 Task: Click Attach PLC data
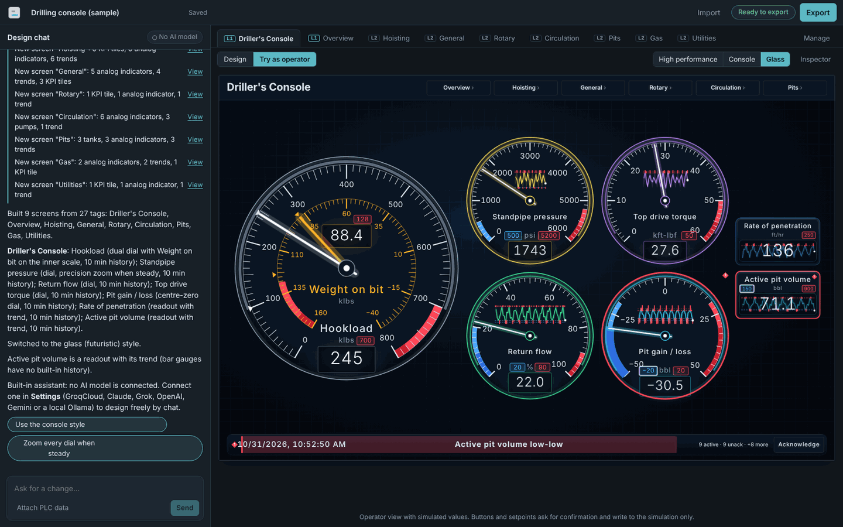tap(43, 508)
